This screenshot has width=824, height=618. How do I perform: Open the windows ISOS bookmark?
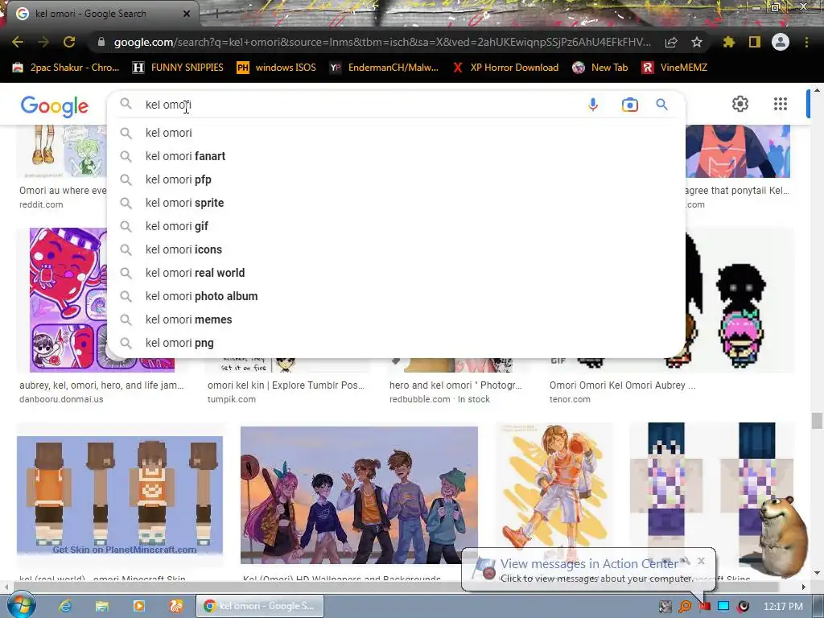[277, 68]
